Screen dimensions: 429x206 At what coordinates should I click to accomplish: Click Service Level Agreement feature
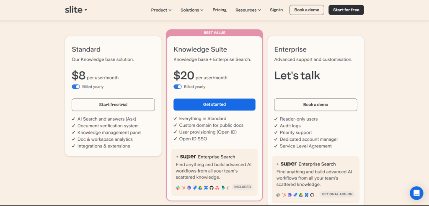(x=305, y=146)
